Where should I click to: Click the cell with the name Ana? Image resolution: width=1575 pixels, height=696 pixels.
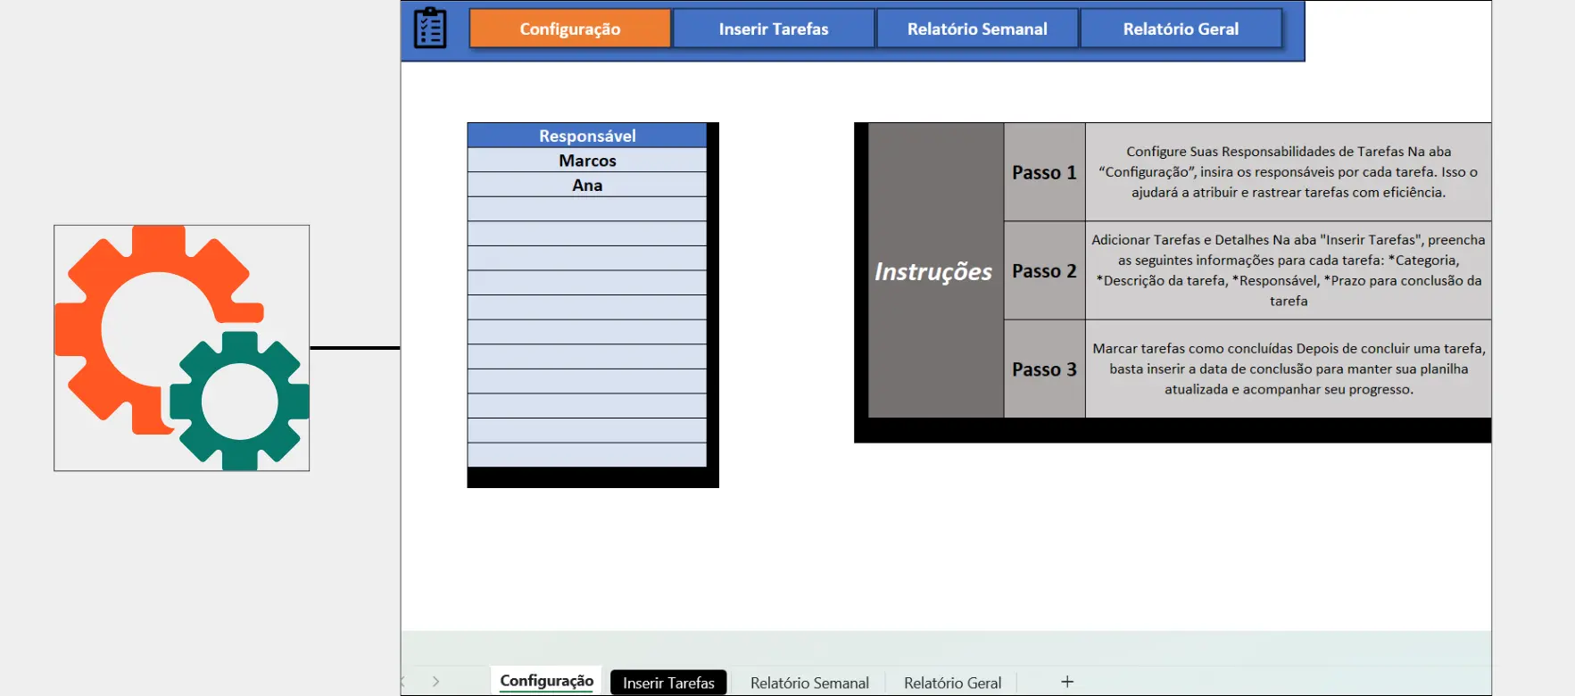[x=587, y=185]
